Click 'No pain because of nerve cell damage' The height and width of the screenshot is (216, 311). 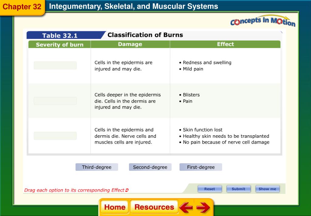pyautogui.click(x=226, y=142)
